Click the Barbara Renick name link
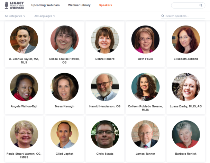The width and height of the screenshot is (210, 163). pos(186,154)
